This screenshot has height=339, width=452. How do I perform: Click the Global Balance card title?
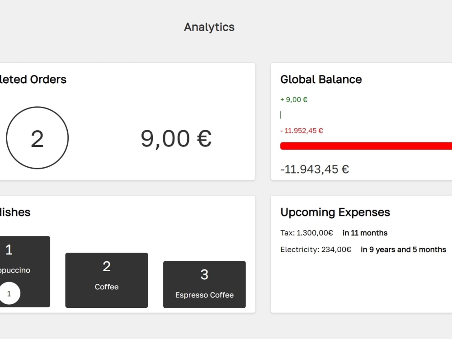321,80
